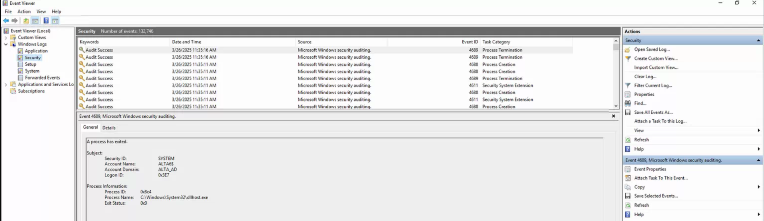Click process name dllhost.exe path text
764x221 pixels.
pos(174,198)
